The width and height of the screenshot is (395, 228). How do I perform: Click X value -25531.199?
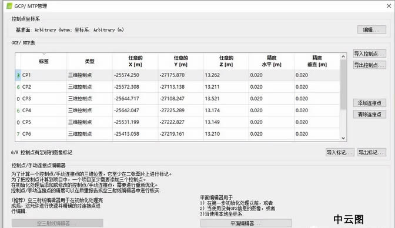(x=126, y=122)
